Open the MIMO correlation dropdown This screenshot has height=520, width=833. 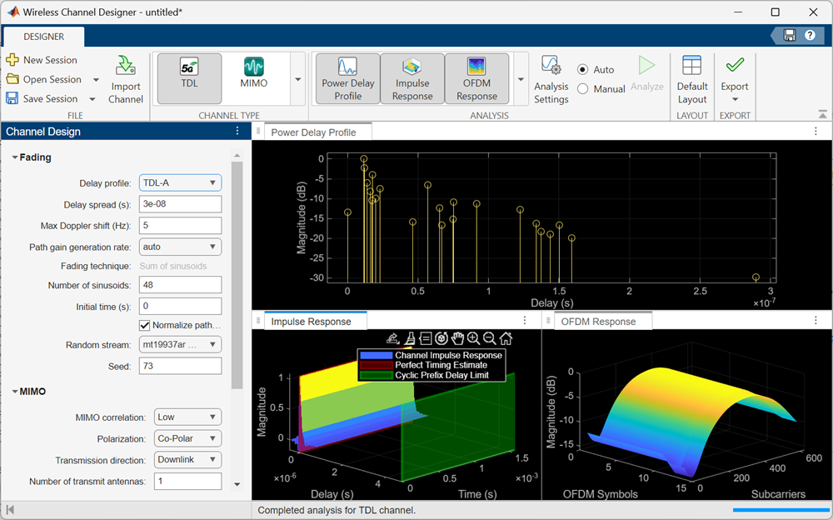tap(187, 417)
